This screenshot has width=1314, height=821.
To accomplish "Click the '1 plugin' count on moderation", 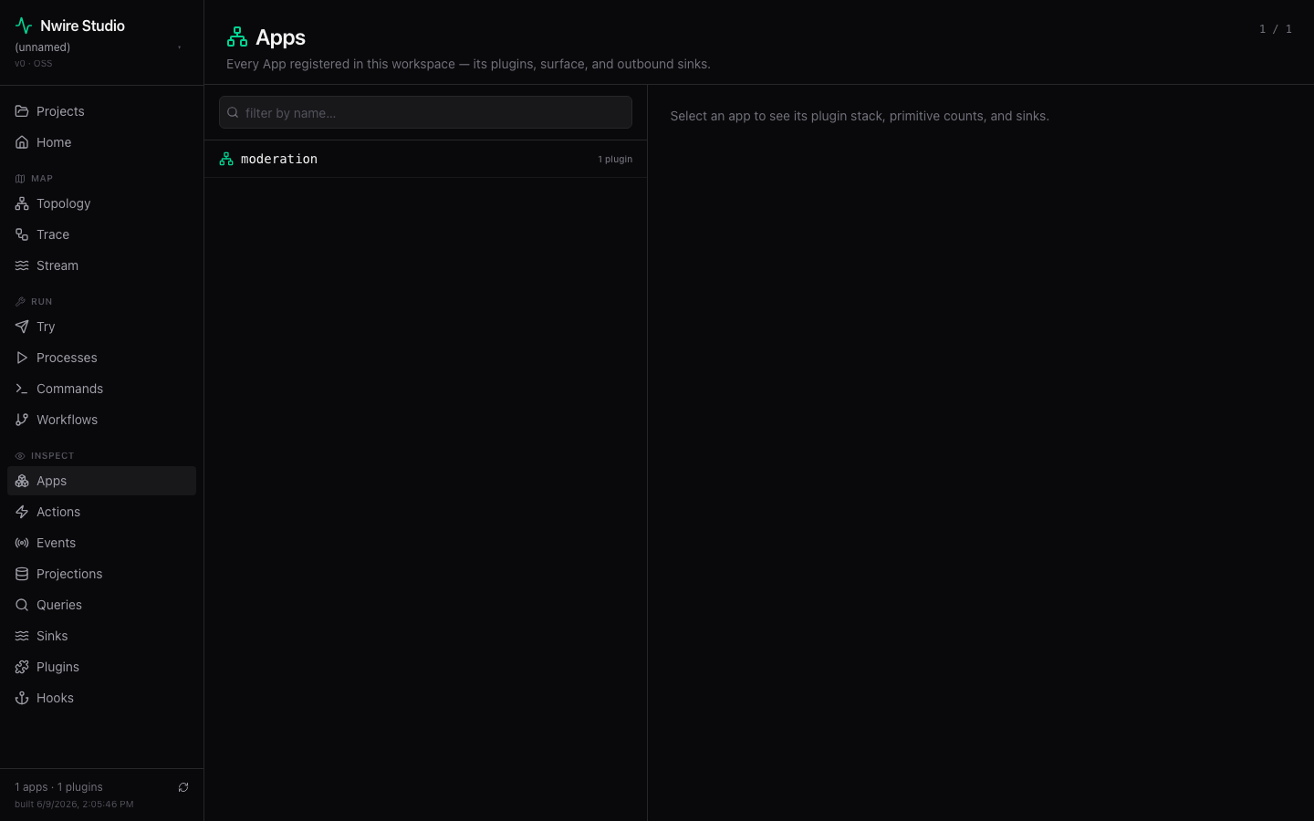I will tap(615, 159).
